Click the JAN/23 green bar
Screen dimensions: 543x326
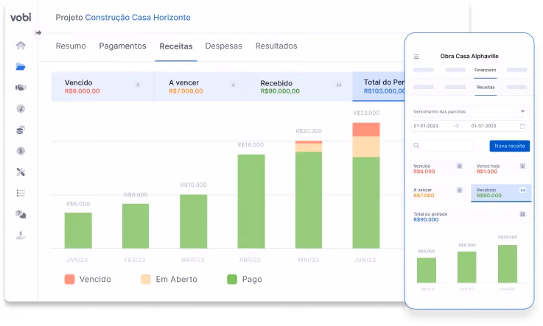(78, 230)
